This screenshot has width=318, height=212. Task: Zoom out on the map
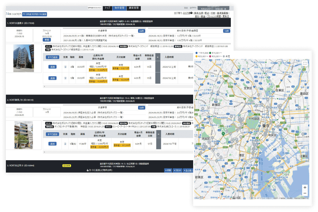tap(305, 193)
